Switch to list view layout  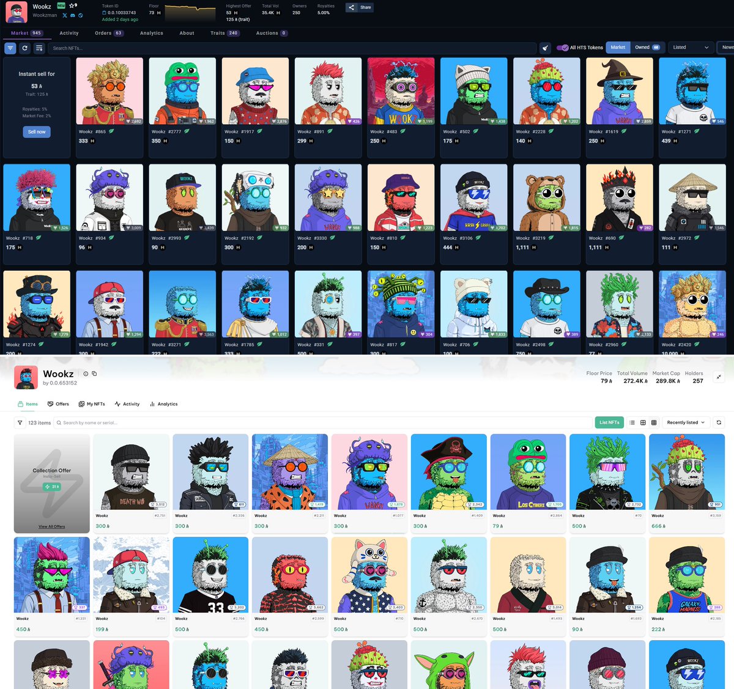(632, 422)
